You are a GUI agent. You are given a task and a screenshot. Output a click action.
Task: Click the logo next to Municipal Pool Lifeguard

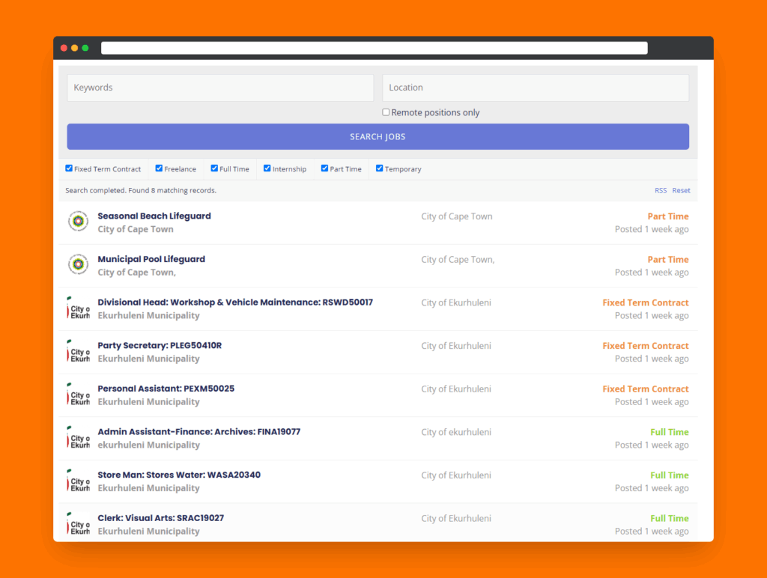click(78, 266)
